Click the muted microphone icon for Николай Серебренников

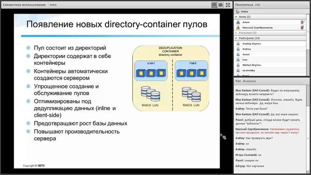pos(302,28)
